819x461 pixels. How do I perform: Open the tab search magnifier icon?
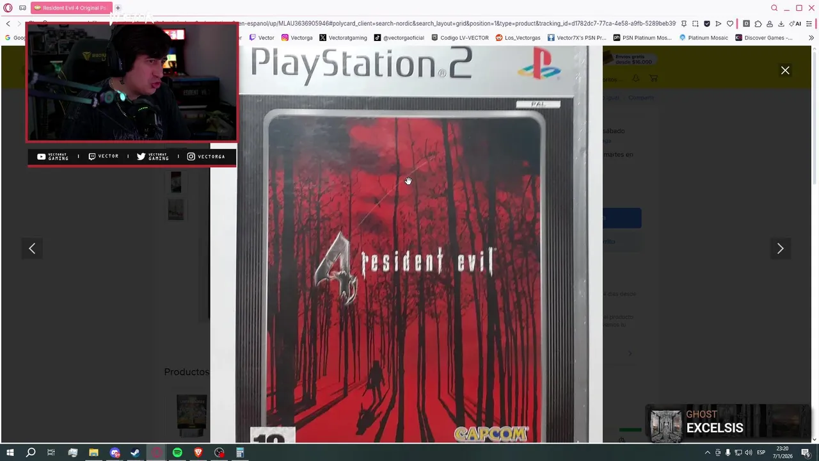tap(774, 8)
